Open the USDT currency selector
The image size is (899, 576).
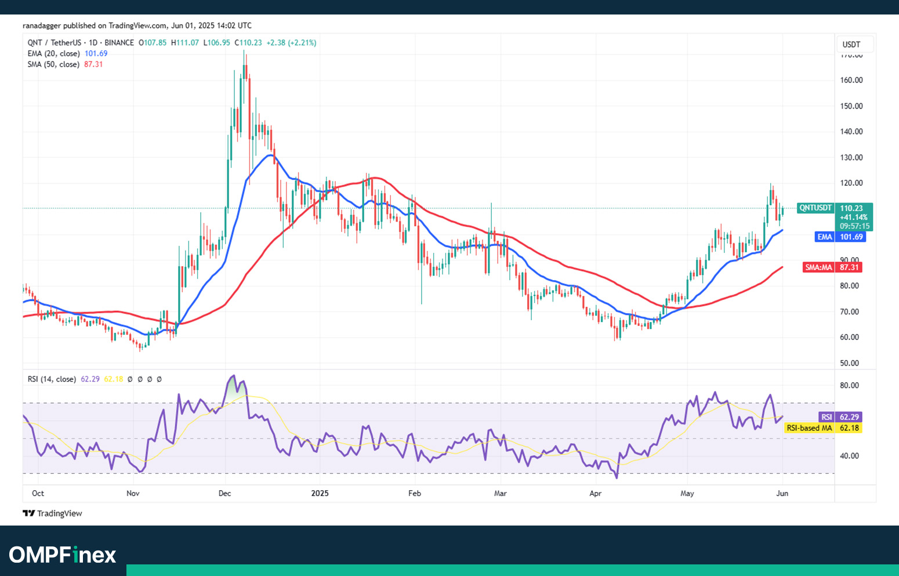851,45
